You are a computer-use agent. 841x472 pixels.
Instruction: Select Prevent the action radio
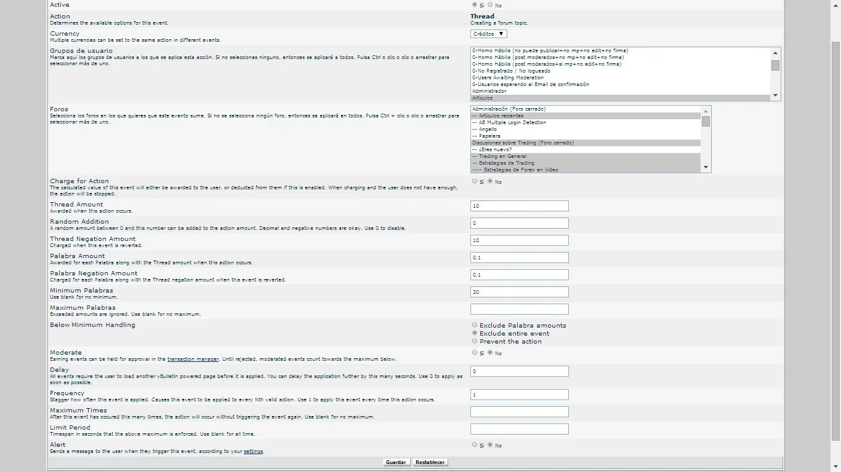[x=474, y=340]
